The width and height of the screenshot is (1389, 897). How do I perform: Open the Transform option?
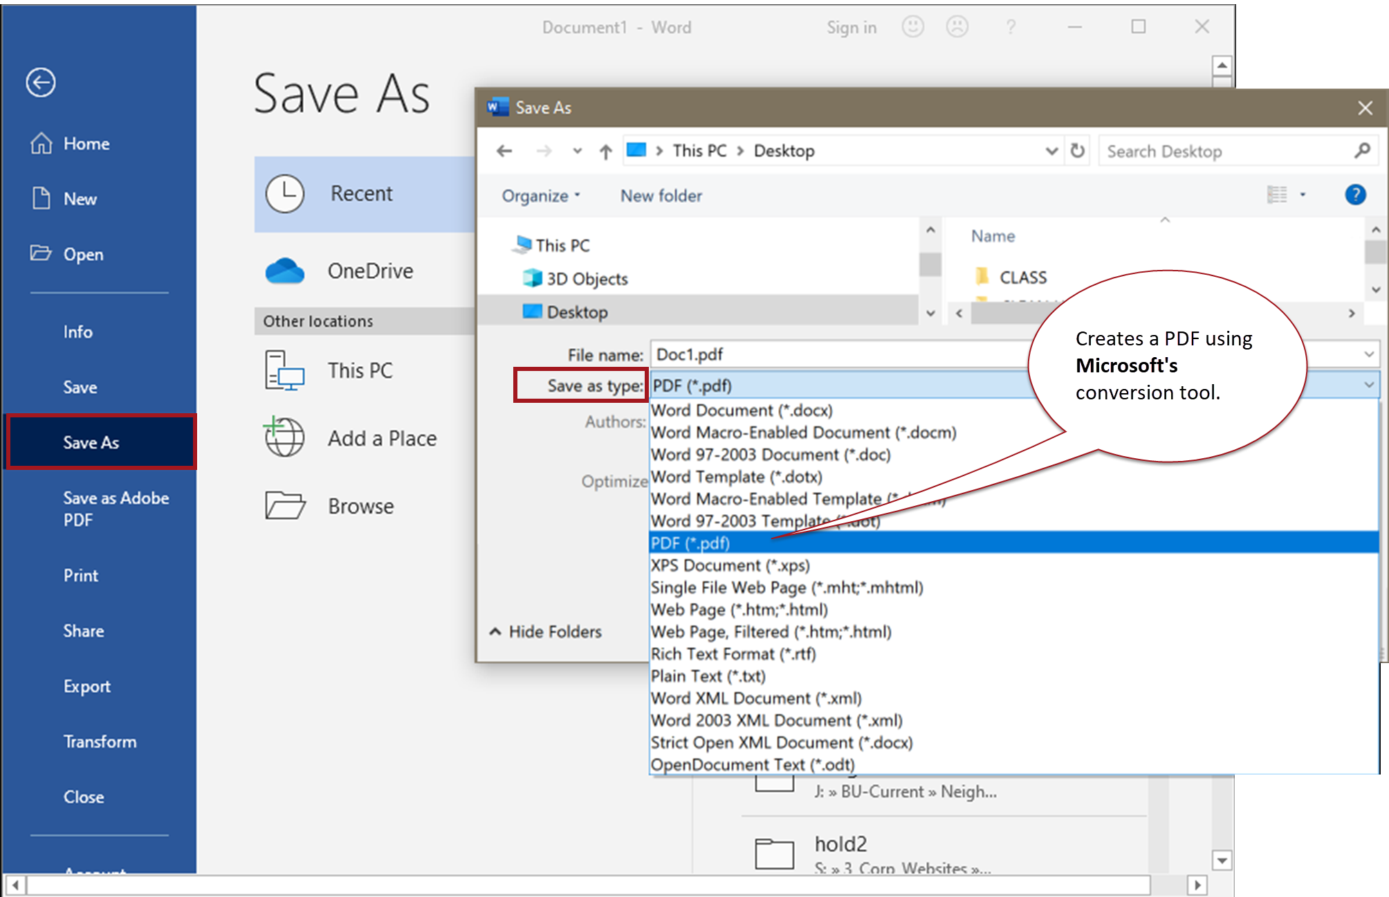[99, 741]
